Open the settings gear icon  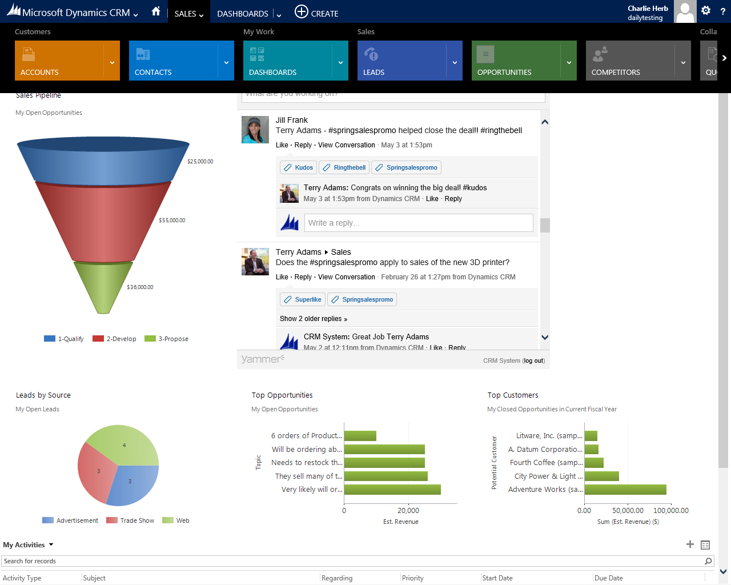tap(706, 11)
